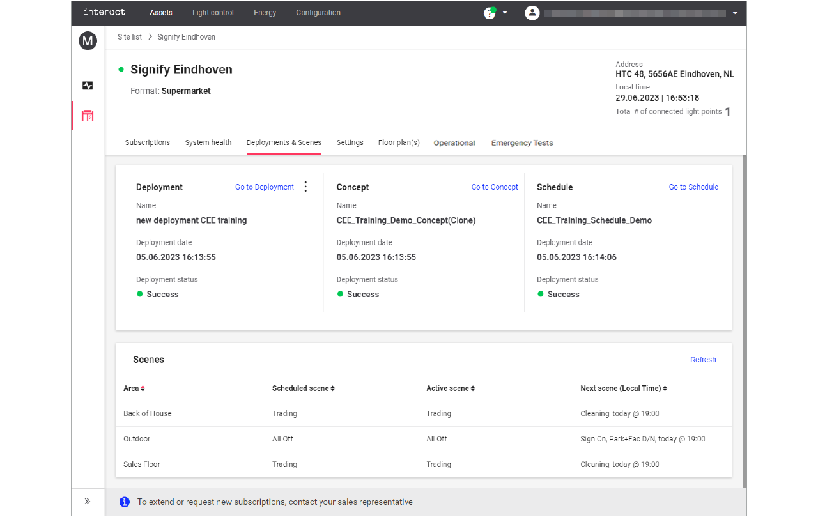The height and width of the screenshot is (529, 818).
Task: Click the interact logo
Action: 104,13
